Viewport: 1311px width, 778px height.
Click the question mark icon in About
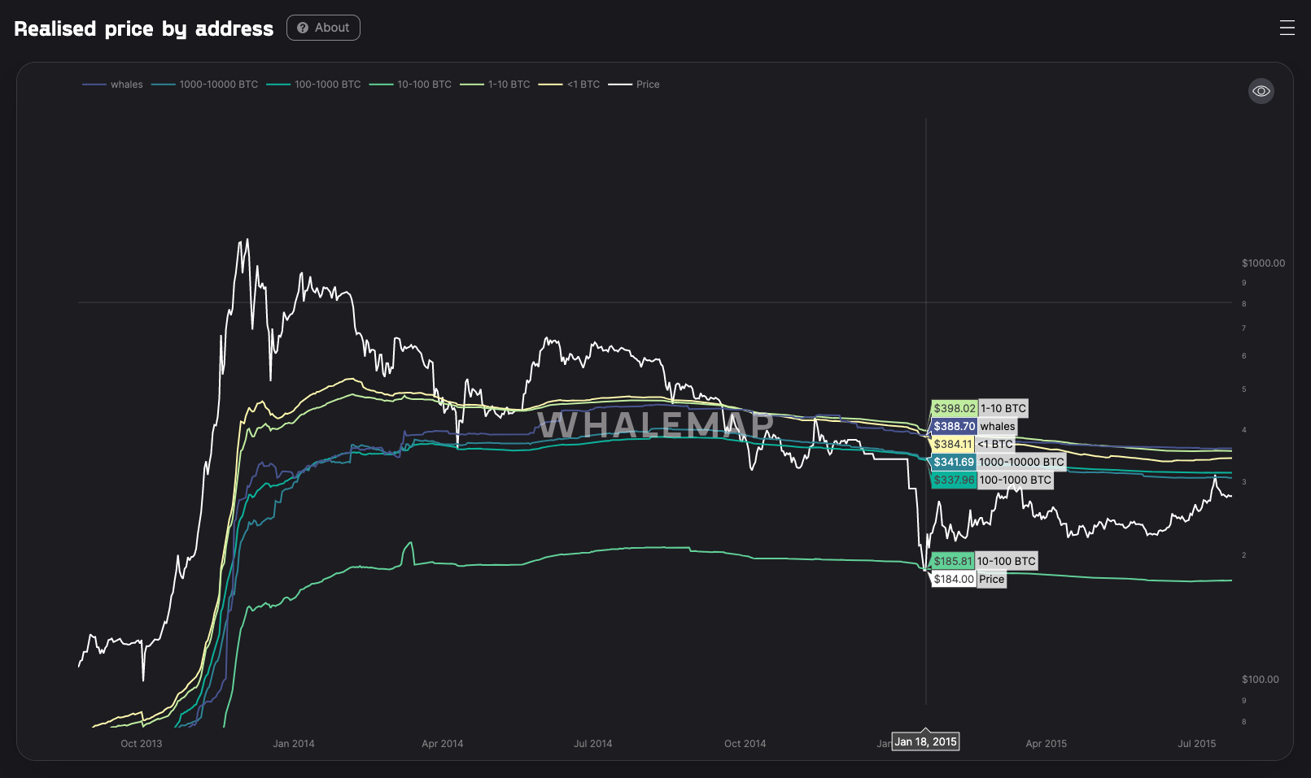[x=303, y=28]
